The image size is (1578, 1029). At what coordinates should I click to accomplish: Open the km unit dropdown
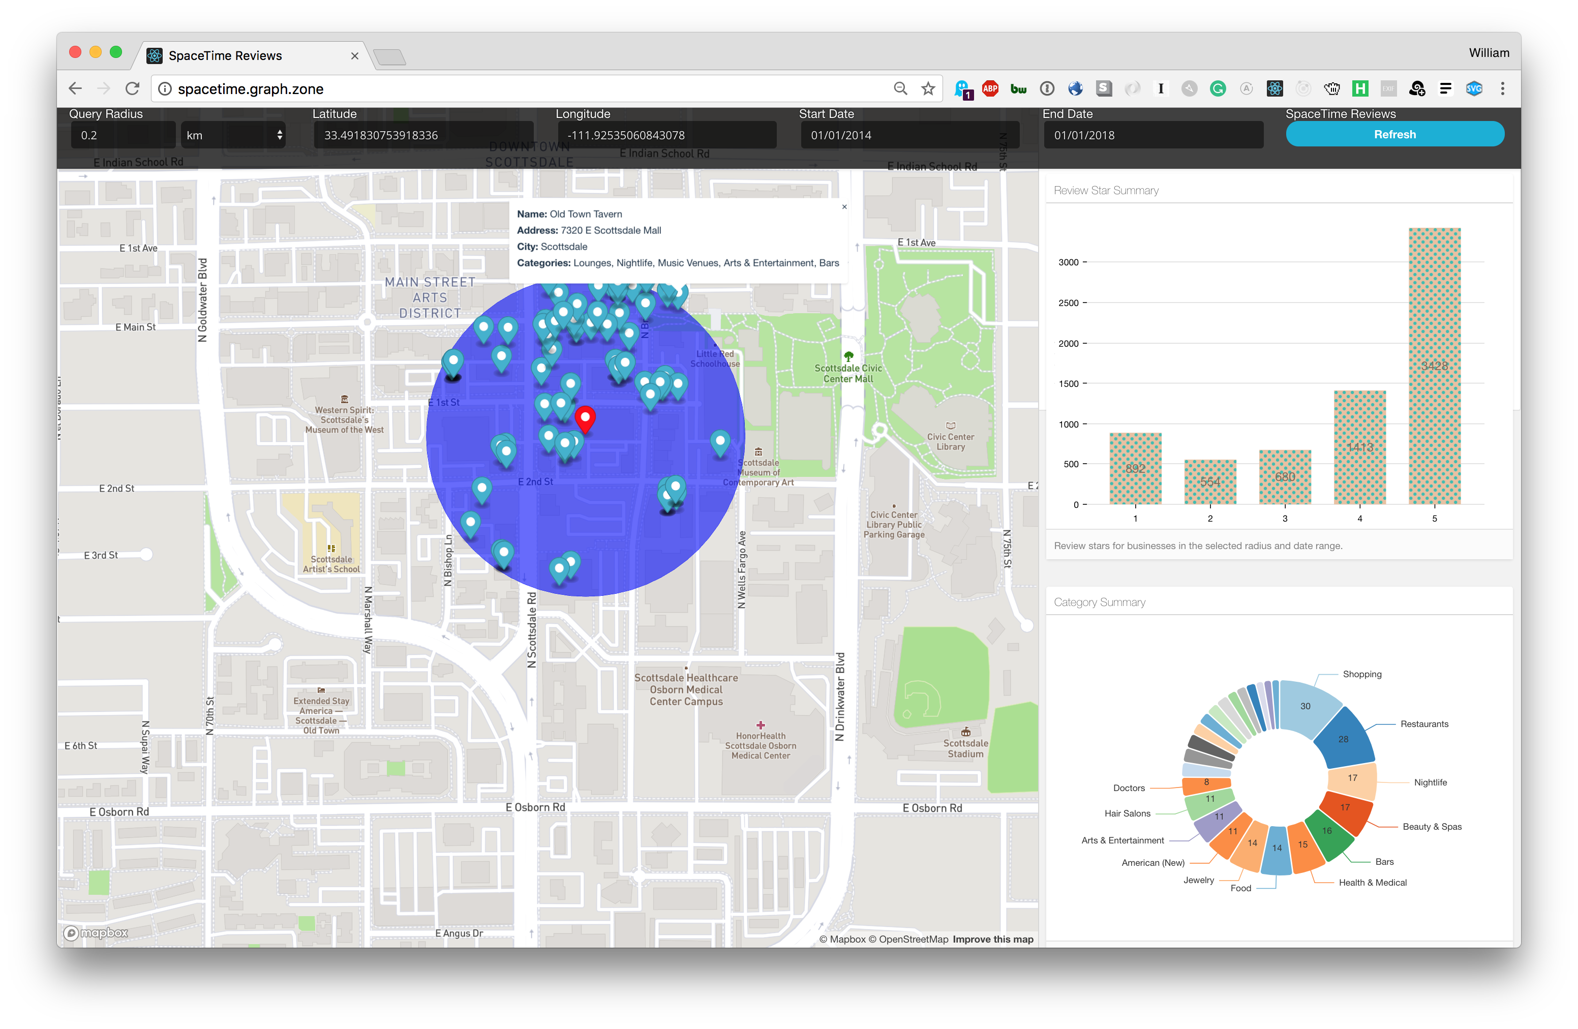point(233,135)
